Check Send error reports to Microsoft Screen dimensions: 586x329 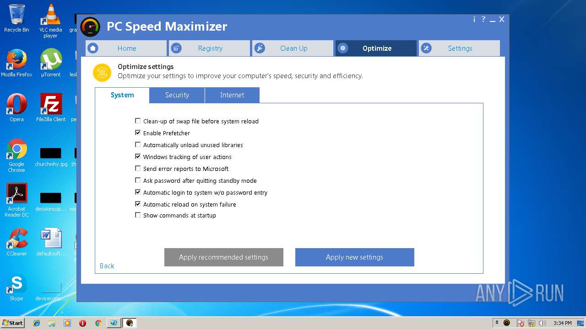[x=138, y=169]
